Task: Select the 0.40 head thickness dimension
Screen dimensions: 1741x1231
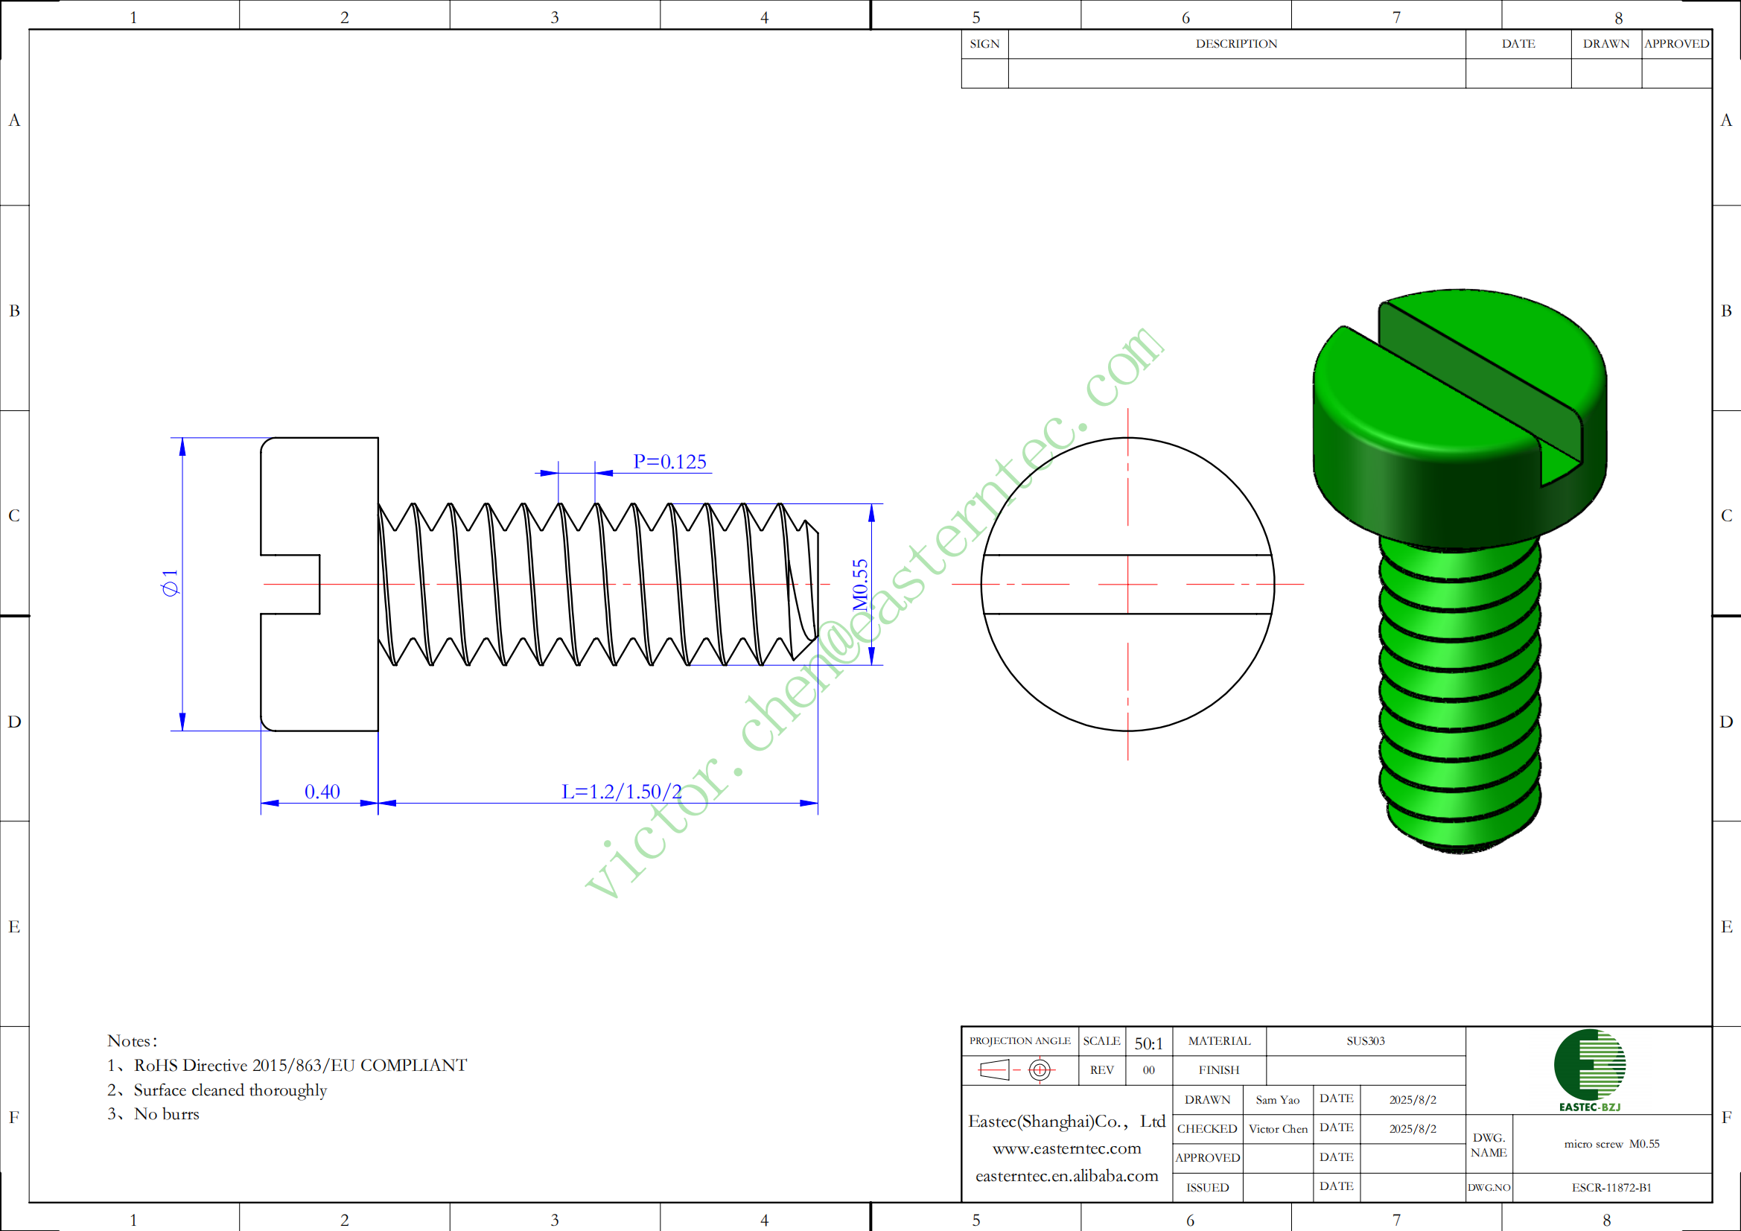Action: (x=322, y=792)
